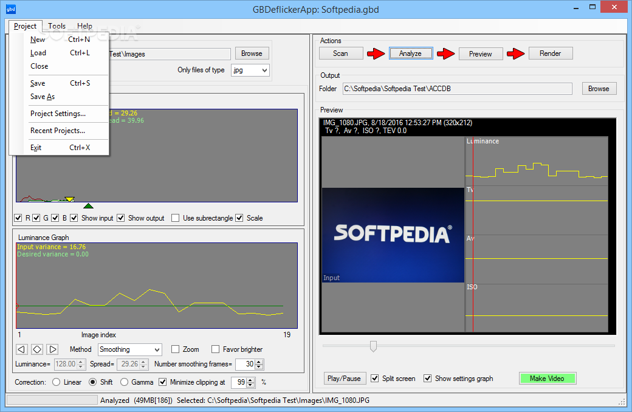Click the Analyze button
This screenshot has height=412, width=632.
tap(410, 53)
